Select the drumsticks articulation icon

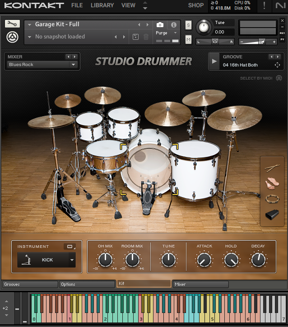pos(272,168)
